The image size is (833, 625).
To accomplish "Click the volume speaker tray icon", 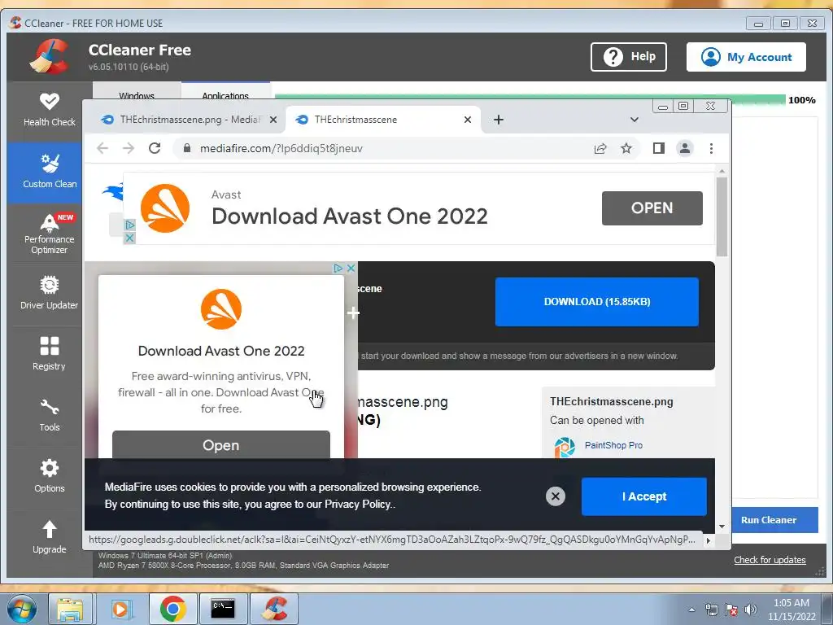I will (751, 610).
